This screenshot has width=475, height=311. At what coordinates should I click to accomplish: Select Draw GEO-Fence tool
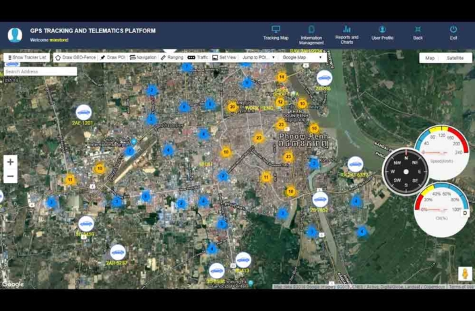pos(75,58)
